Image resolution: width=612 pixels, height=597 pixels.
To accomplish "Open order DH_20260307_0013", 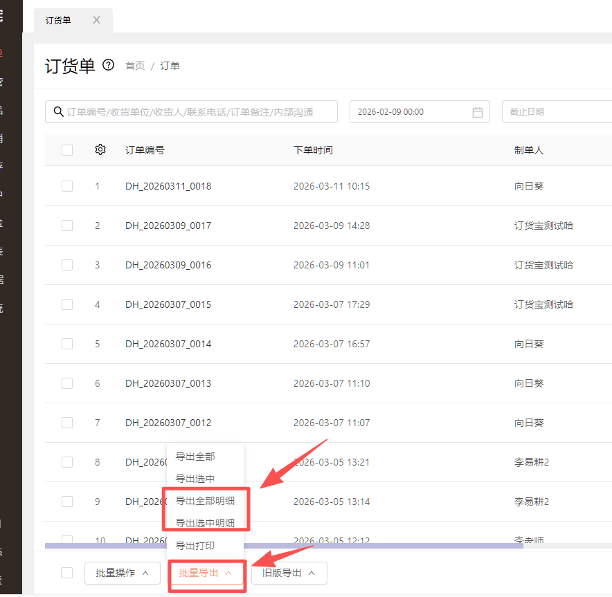I will tap(168, 383).
